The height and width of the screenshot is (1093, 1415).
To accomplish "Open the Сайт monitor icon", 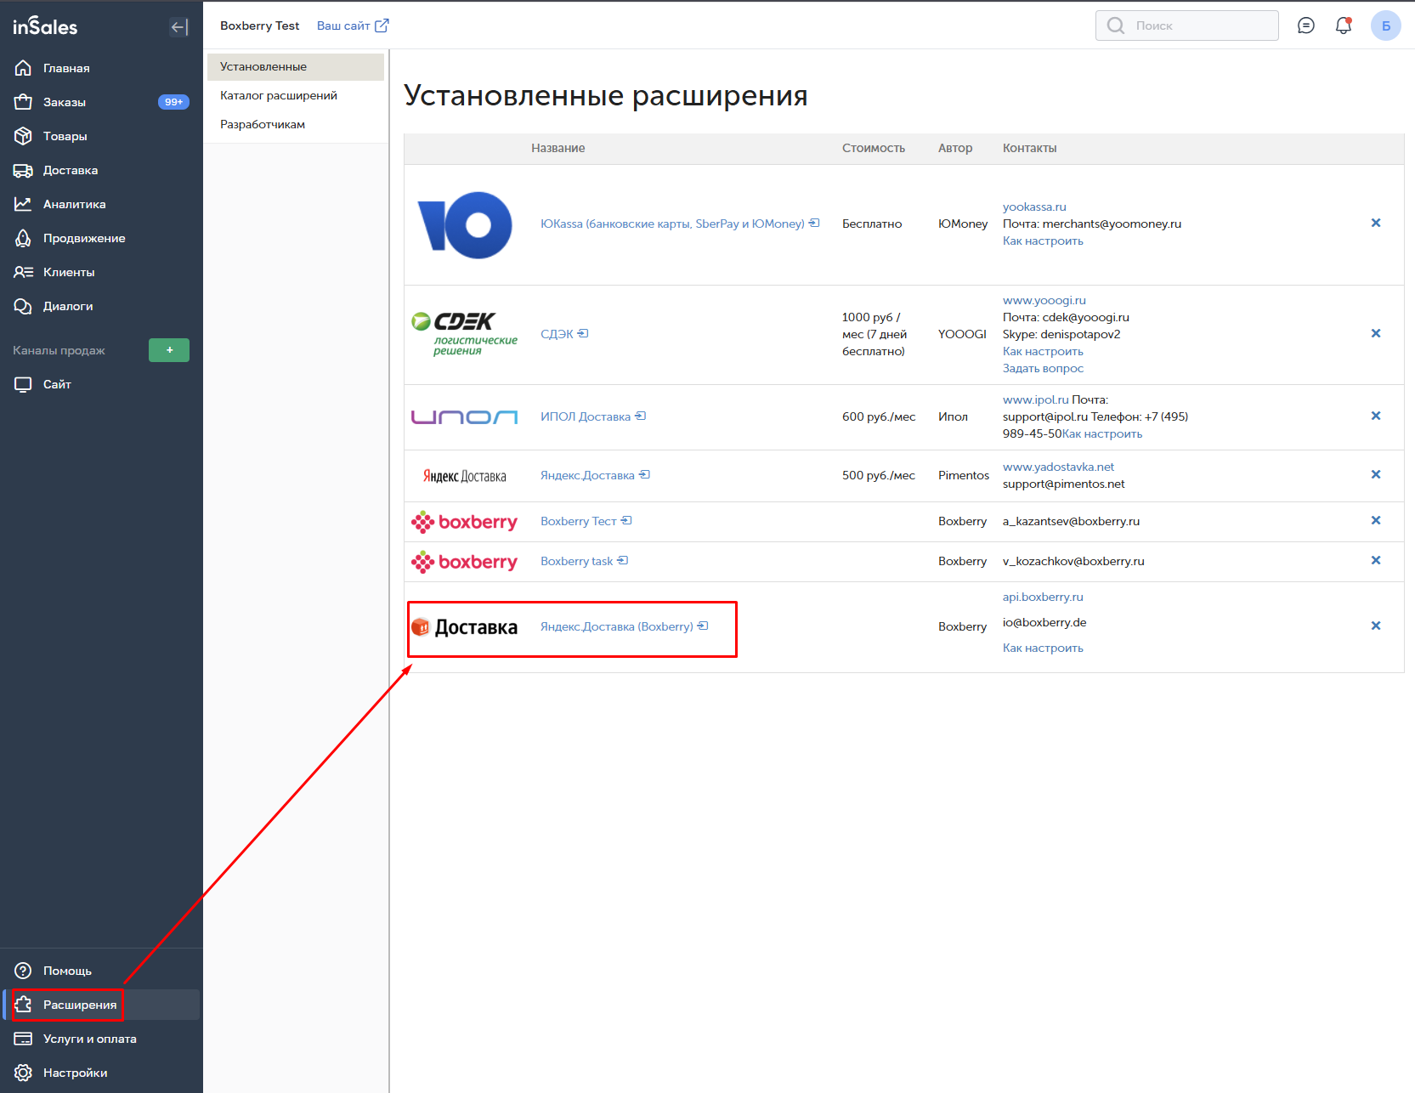I will [x=23, y=384].
